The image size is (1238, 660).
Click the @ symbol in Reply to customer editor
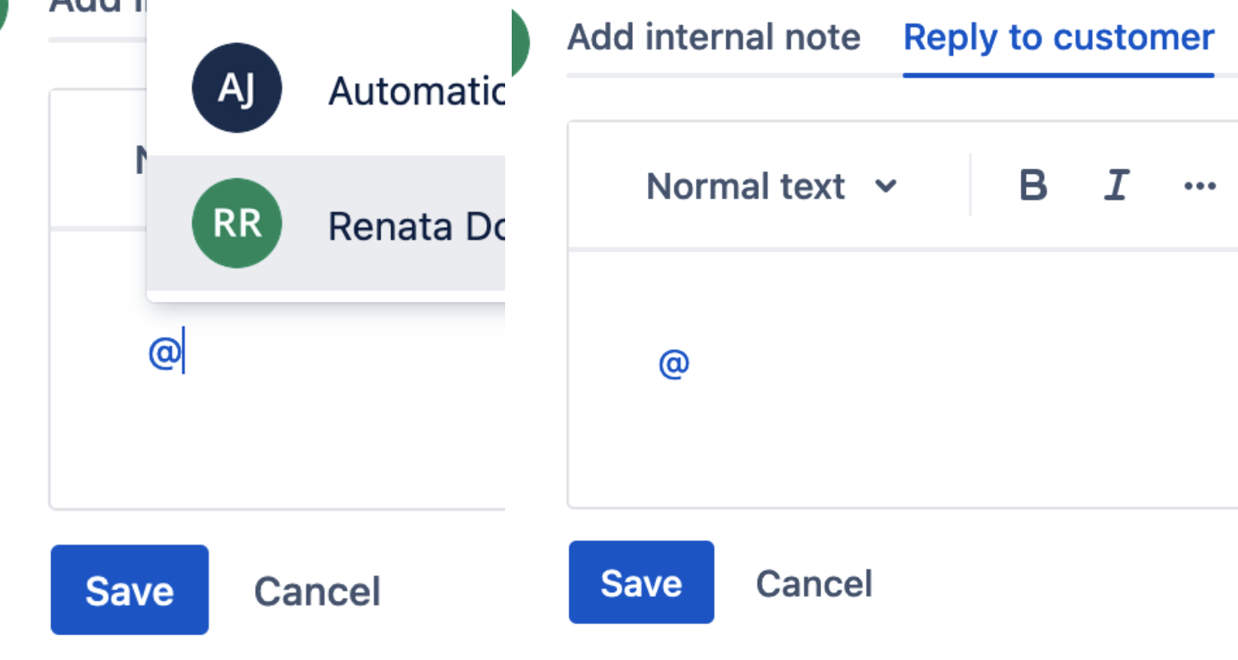click(x=673, y=363)
